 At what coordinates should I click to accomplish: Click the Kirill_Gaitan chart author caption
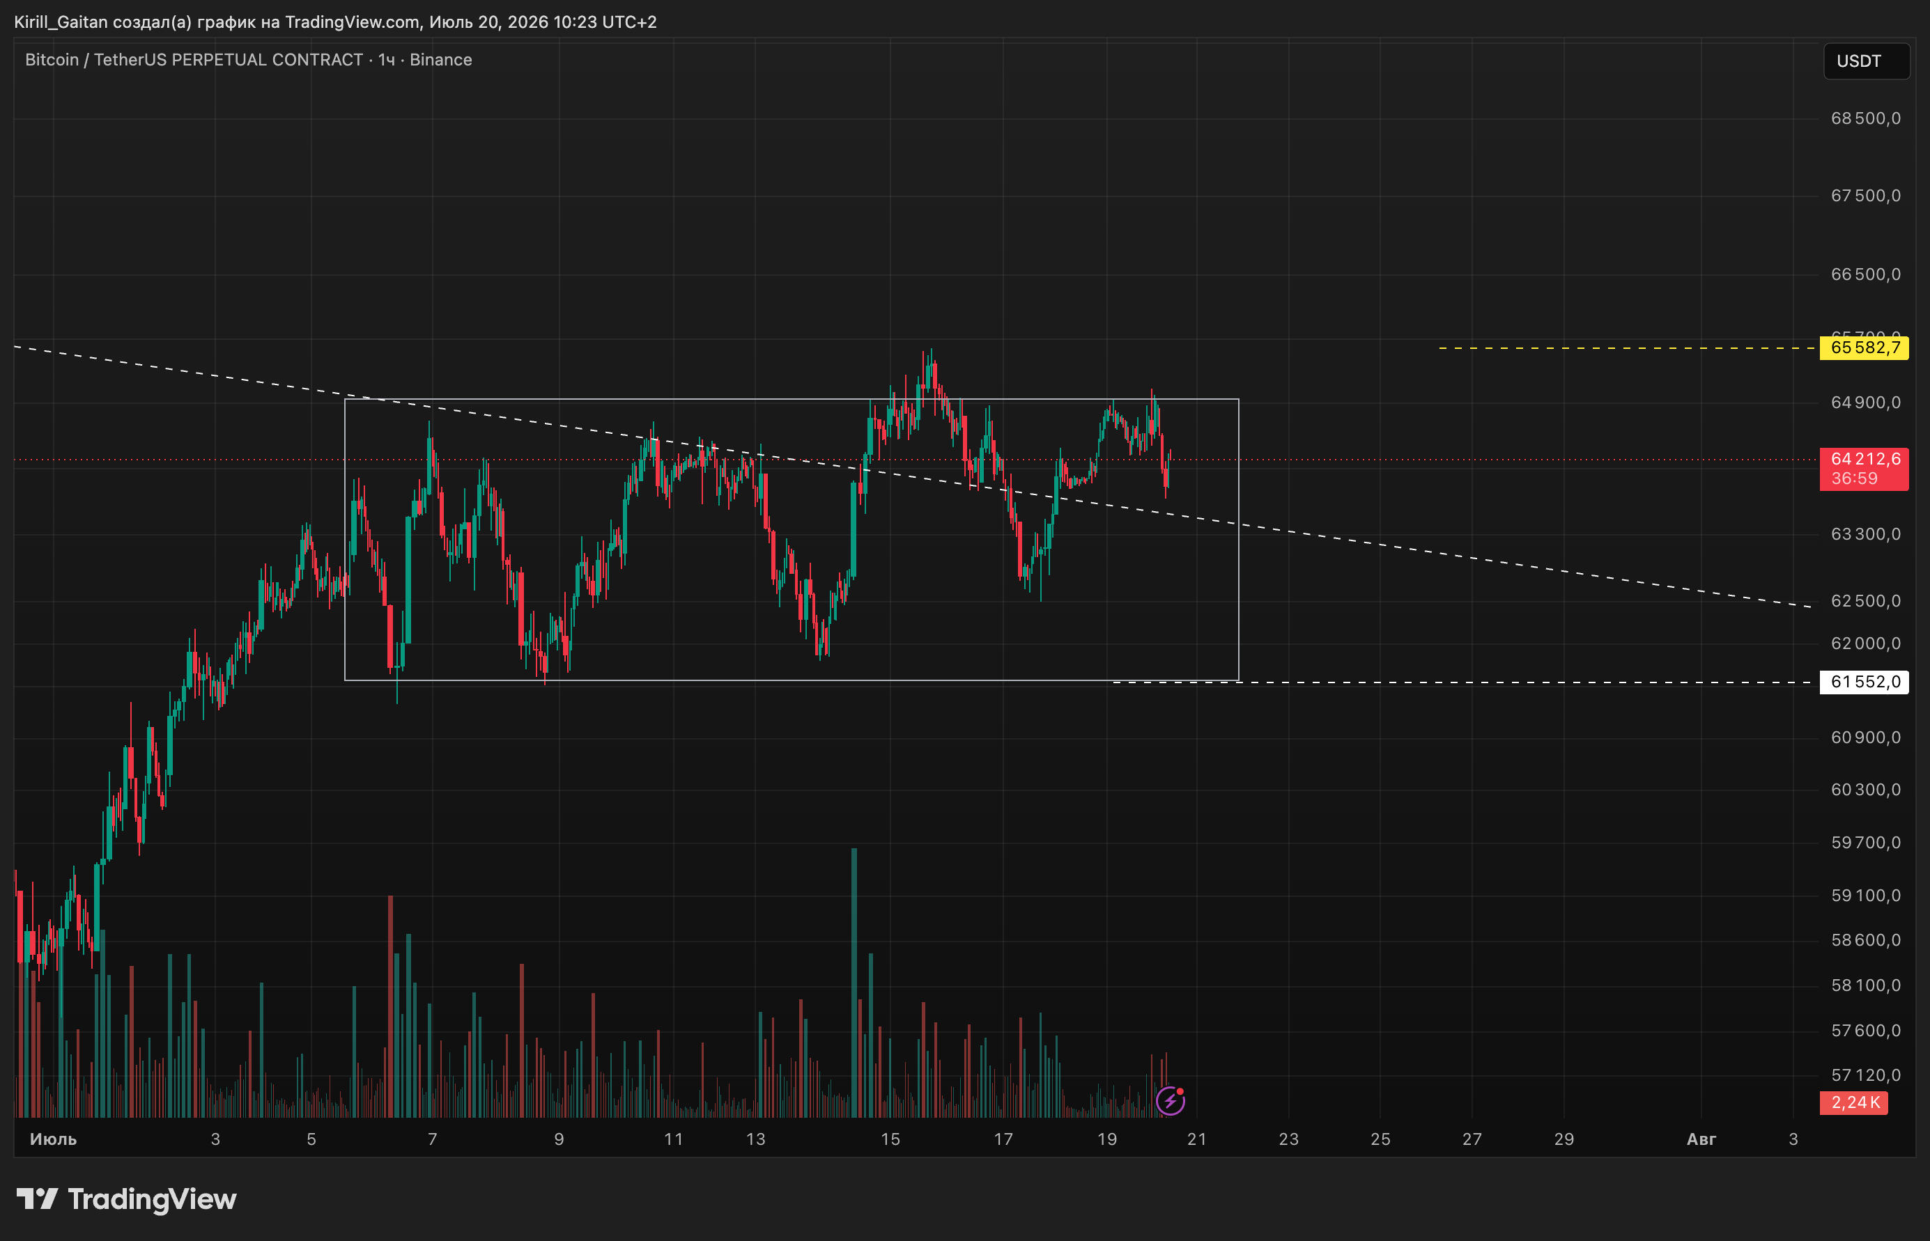335,22
